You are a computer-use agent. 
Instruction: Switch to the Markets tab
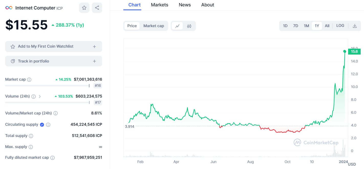point(159,5)
